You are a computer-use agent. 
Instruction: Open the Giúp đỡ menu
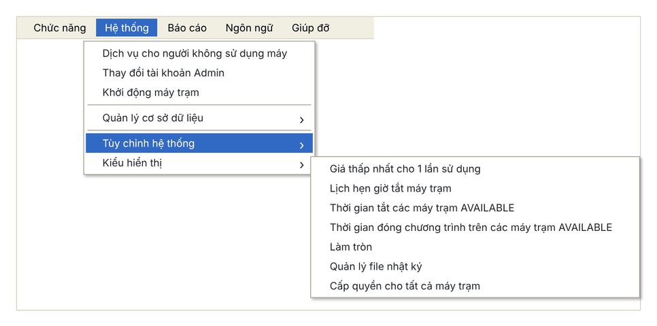311,28
